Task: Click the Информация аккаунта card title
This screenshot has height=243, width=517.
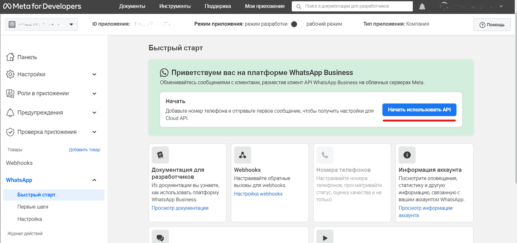Action: (x=430, y=170)
